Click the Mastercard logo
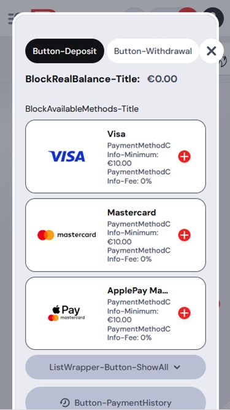Viewport: 230px width, 410px height. coord(67,235)
